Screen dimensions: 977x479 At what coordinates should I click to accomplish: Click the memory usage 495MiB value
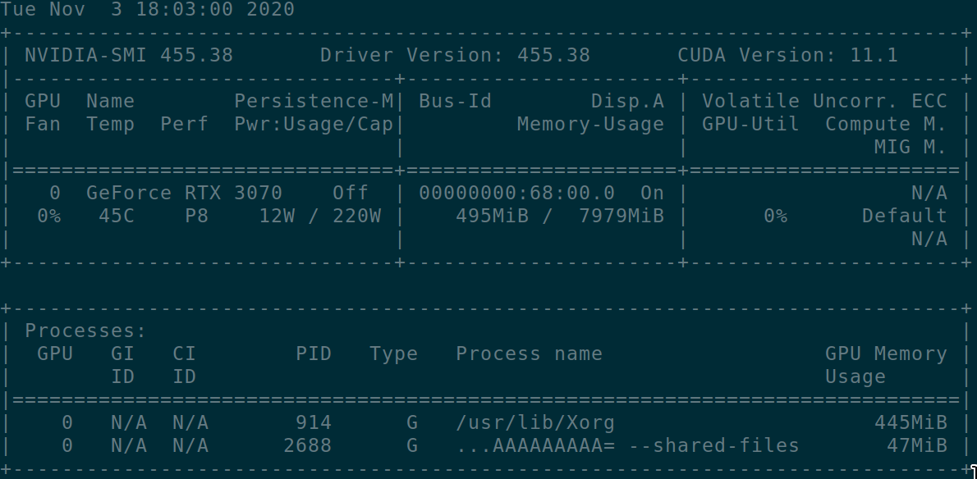click(493, 216)
